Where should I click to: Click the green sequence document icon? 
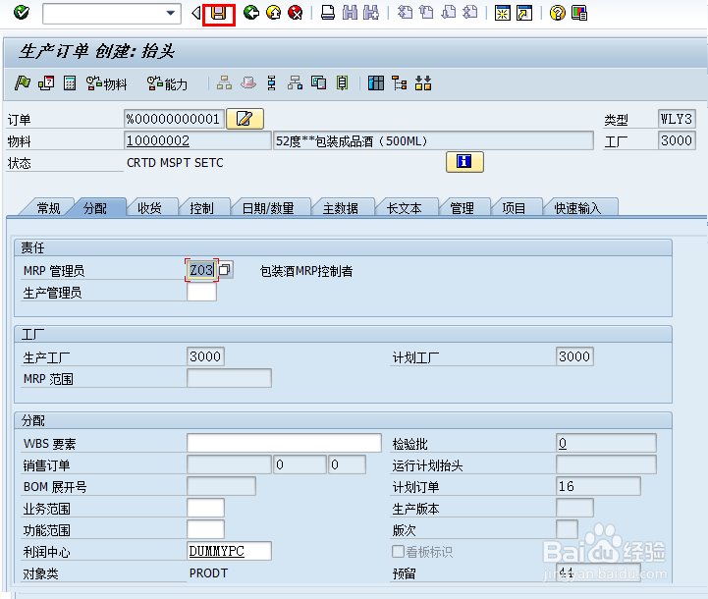(x=343, y=83)
